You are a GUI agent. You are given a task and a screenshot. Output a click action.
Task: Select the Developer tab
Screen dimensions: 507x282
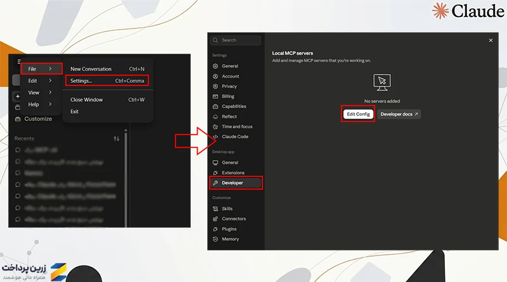point(236,183)
